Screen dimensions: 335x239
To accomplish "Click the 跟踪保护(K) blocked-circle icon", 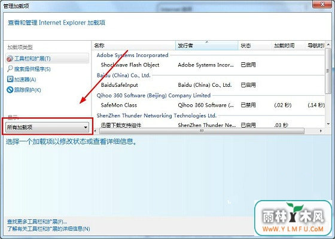I will point(10,90).
